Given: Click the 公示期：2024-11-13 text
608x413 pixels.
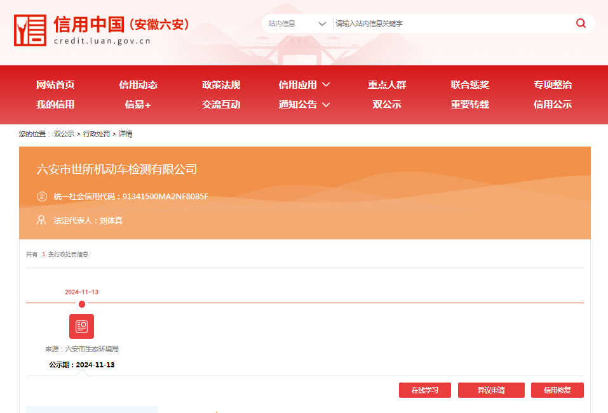Looking at the screenshot, I should pyautogui.click(x=82, y=365).
